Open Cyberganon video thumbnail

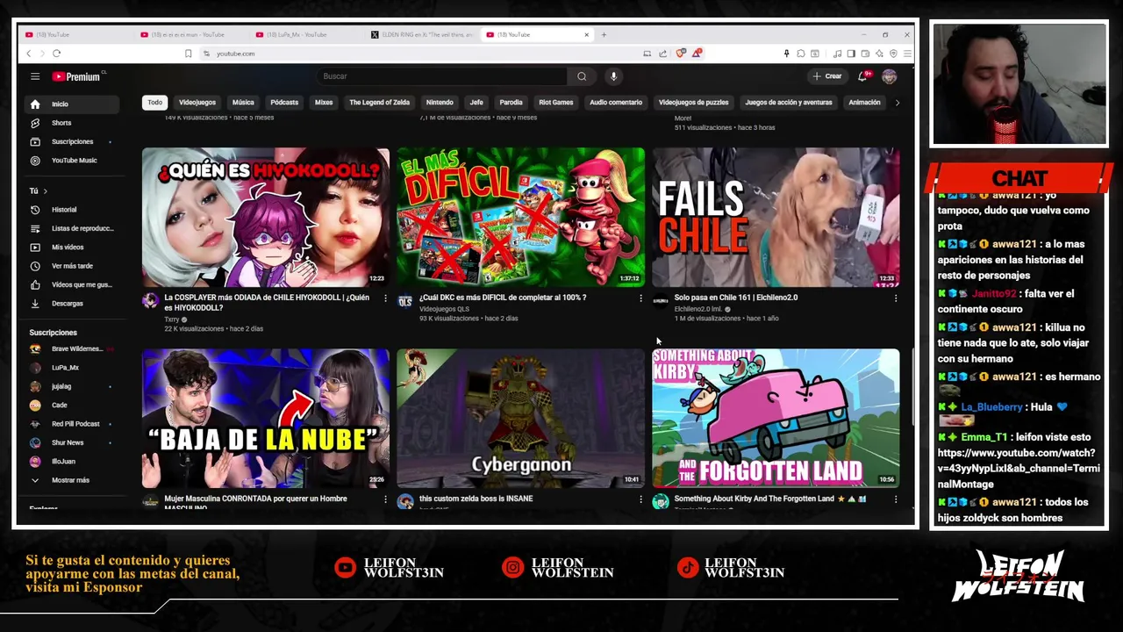520,419
